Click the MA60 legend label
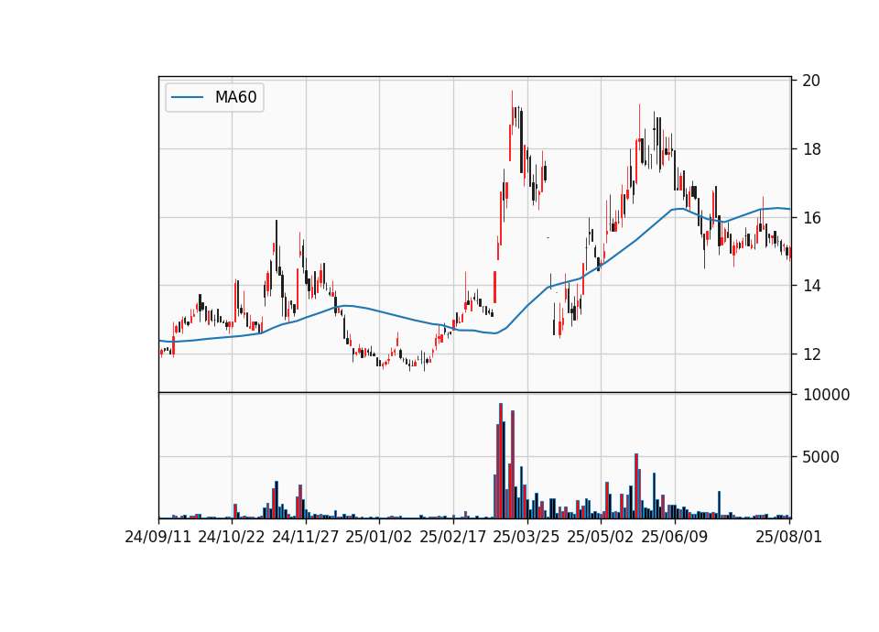This screenshot has height=632, width=879. click(235, 97)
